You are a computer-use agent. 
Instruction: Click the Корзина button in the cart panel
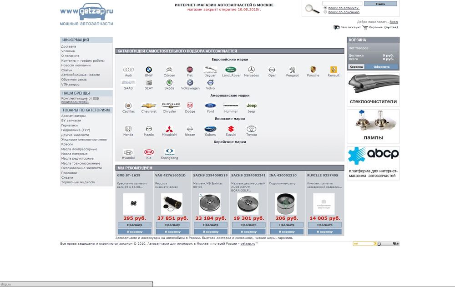(x=356, y=67)
